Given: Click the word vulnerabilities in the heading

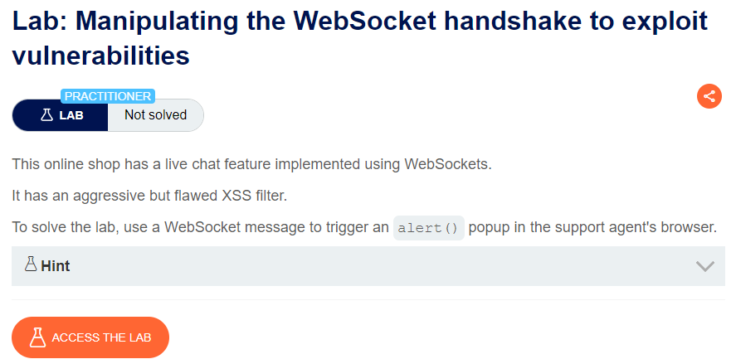Looking at the screenshot, I should 101,56.
